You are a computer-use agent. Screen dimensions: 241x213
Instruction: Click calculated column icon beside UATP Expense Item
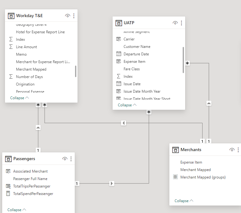click(x=119, y=62)
